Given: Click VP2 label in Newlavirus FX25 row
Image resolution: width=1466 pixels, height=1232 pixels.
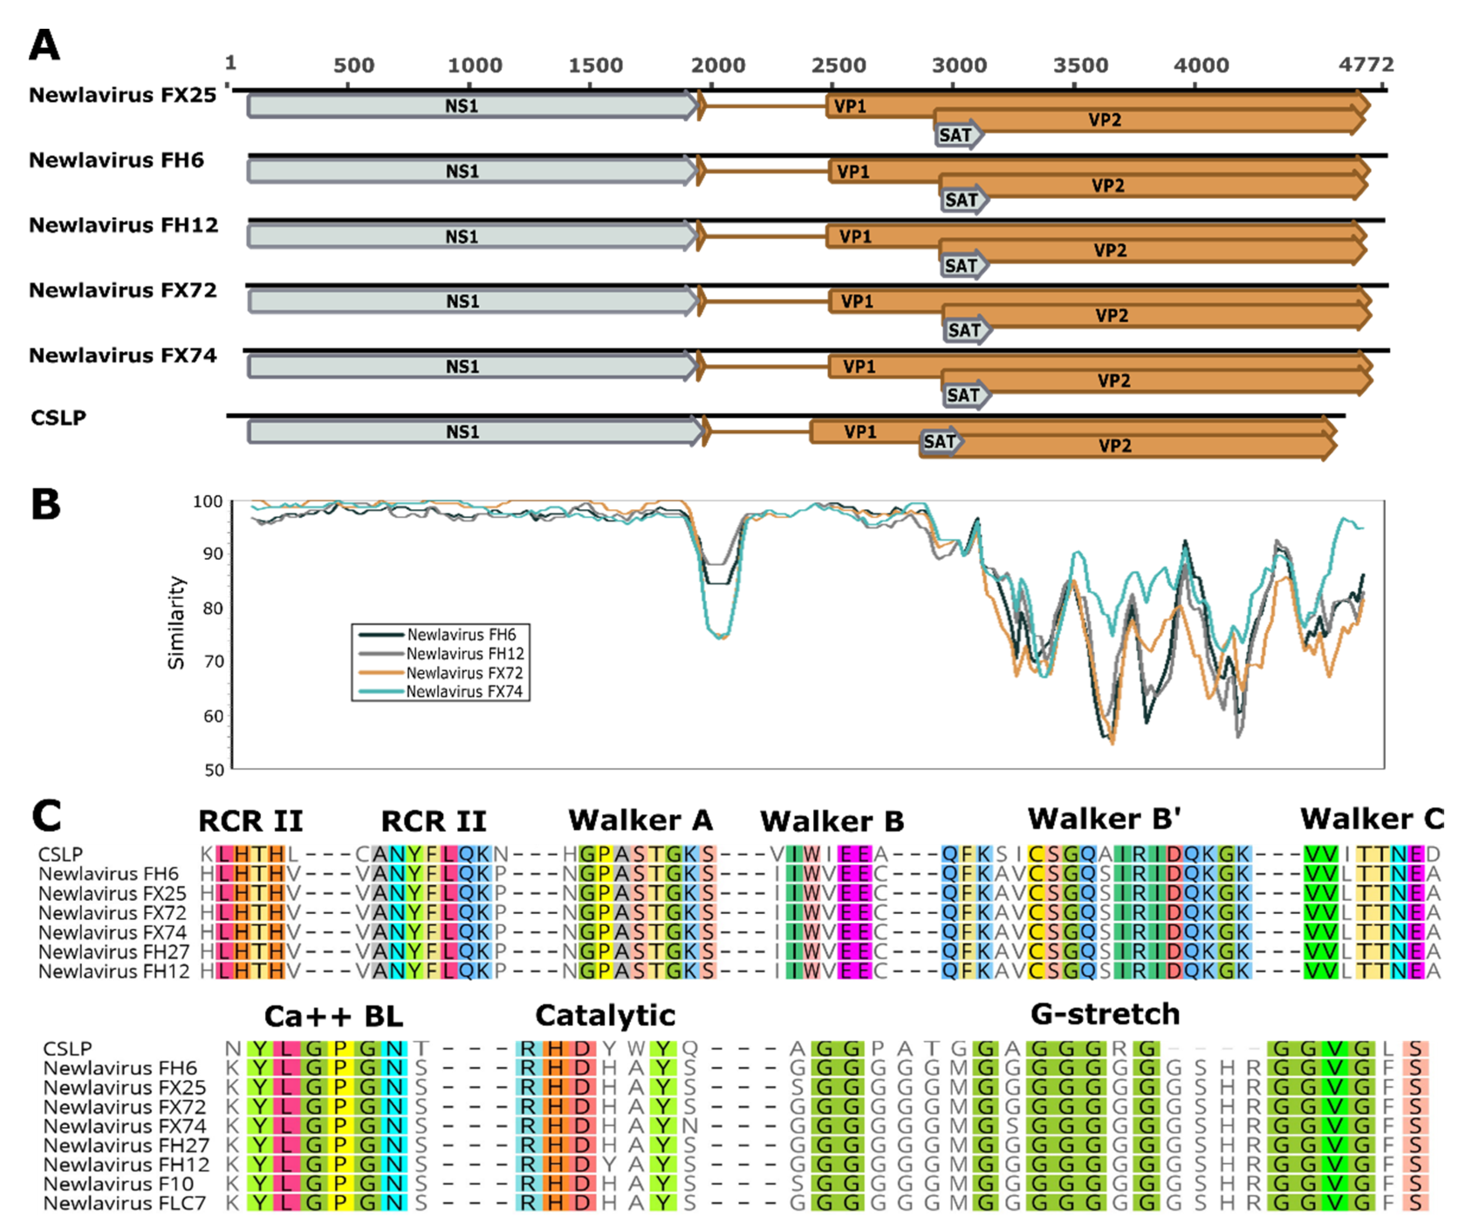Looking at the screenshot, I should 1104,120.
